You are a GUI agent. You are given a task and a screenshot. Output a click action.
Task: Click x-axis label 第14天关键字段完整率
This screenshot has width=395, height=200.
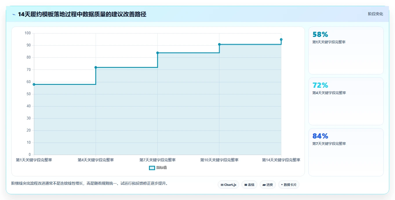pyautogui.click(x=281, y=160)
